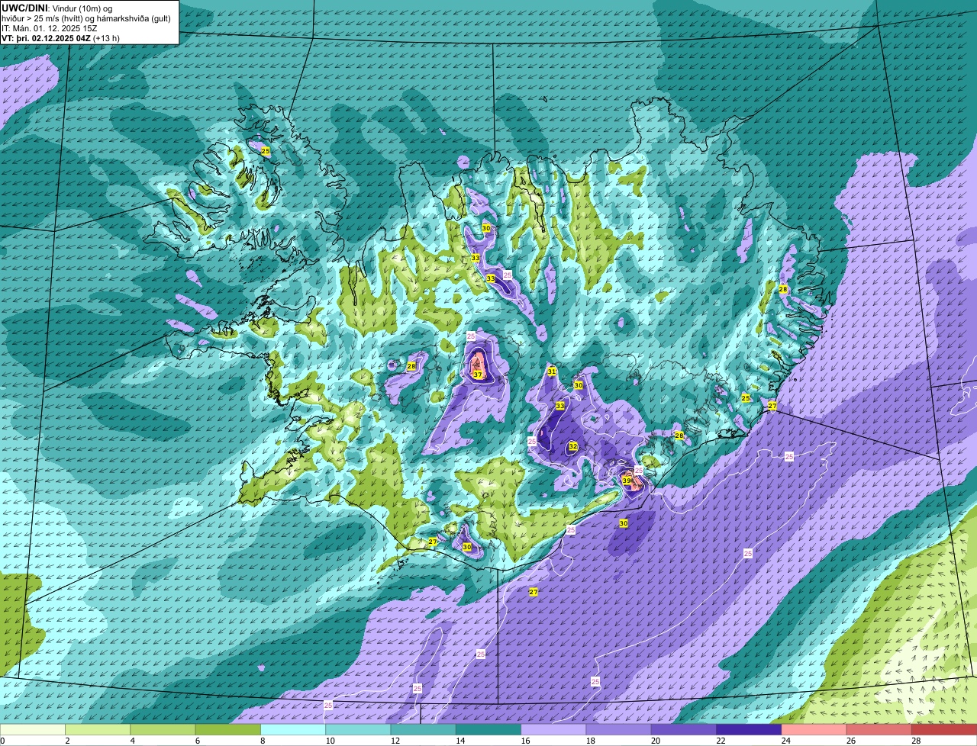Click the IT: Mán. 01. 12. 2025 15Z line

50,28
